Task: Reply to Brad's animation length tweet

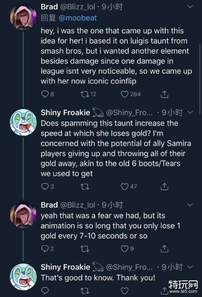Action: point(45,249)
